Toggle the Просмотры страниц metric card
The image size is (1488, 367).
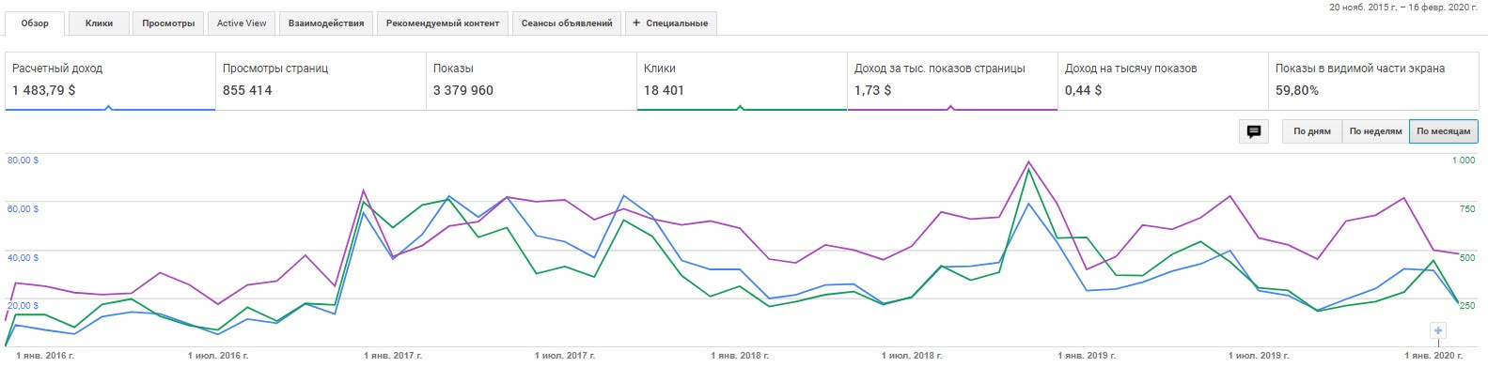click(321, 81)
